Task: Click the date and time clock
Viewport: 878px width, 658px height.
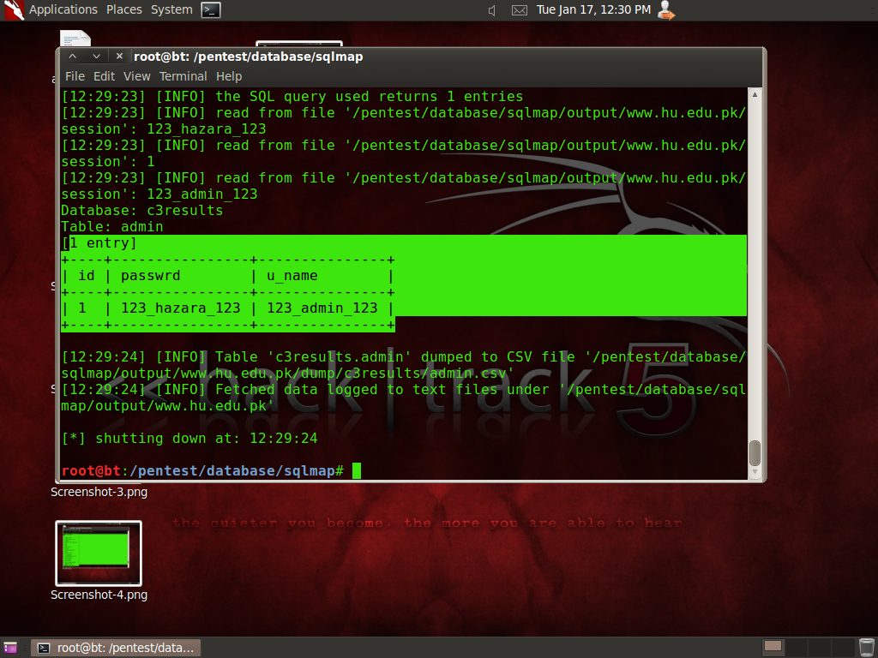Action: click(x=593, y=9)
